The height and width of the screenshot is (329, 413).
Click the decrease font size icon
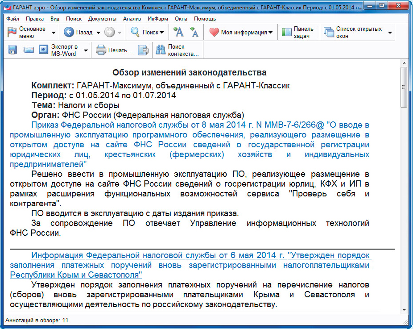point(194,32)
